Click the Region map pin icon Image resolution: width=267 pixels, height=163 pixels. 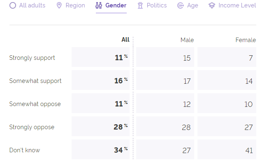click(59, 5)
